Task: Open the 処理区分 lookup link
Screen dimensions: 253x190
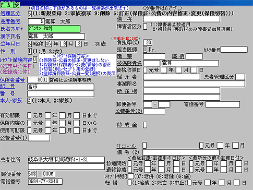Action: [x=10, y=14]
